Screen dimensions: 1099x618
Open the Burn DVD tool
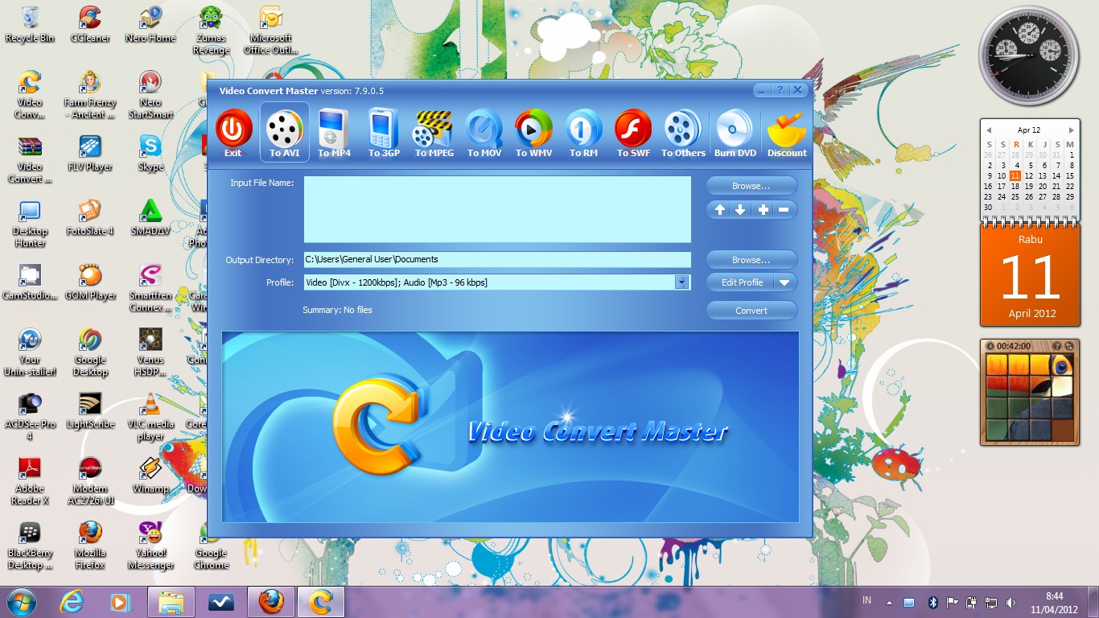(x=734, y=133)
